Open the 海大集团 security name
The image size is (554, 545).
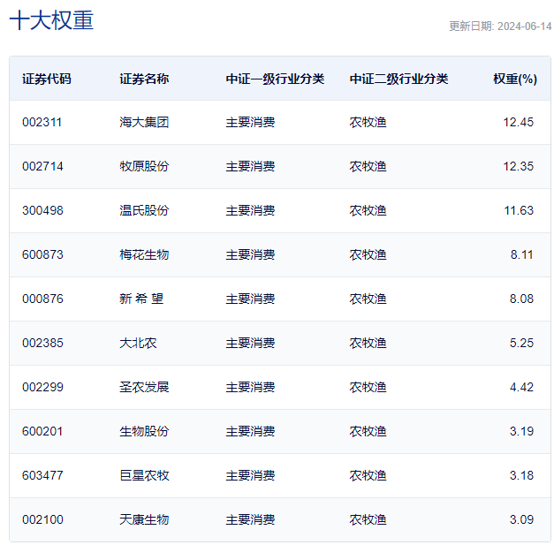[144, 122]
